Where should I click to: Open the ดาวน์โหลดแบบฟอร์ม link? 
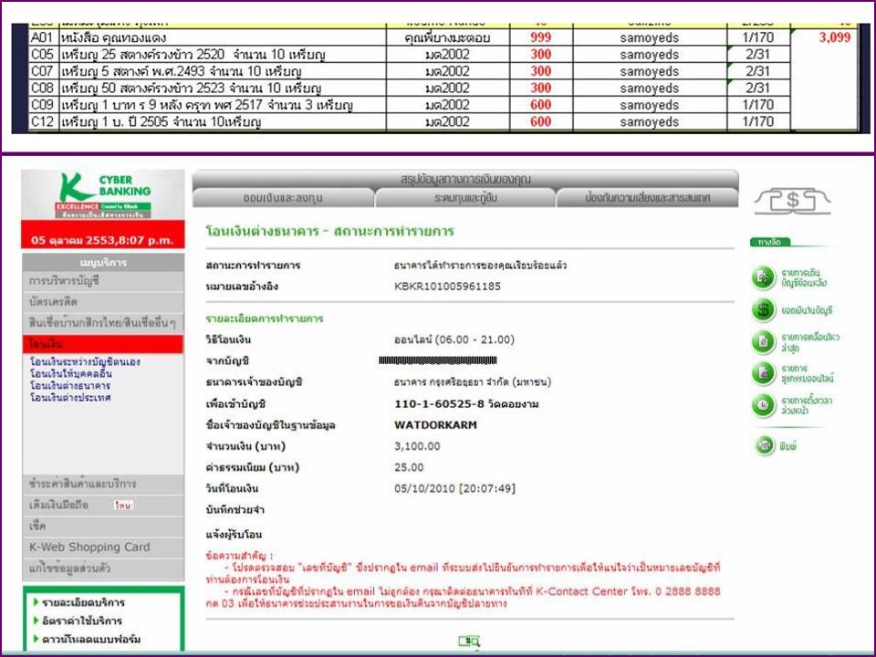(91, 639)
